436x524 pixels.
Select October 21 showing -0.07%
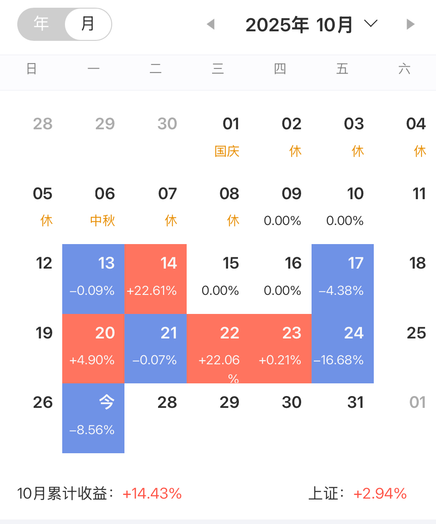(155, 348)
